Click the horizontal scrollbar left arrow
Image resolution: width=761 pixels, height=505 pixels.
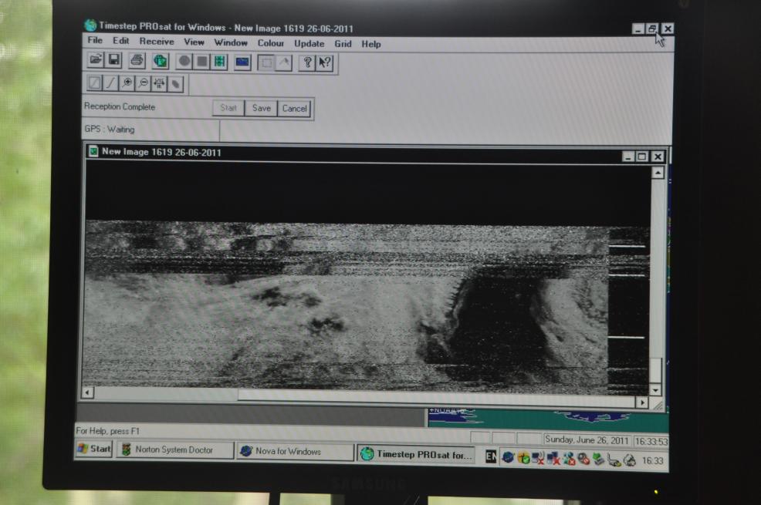point(87,392)
